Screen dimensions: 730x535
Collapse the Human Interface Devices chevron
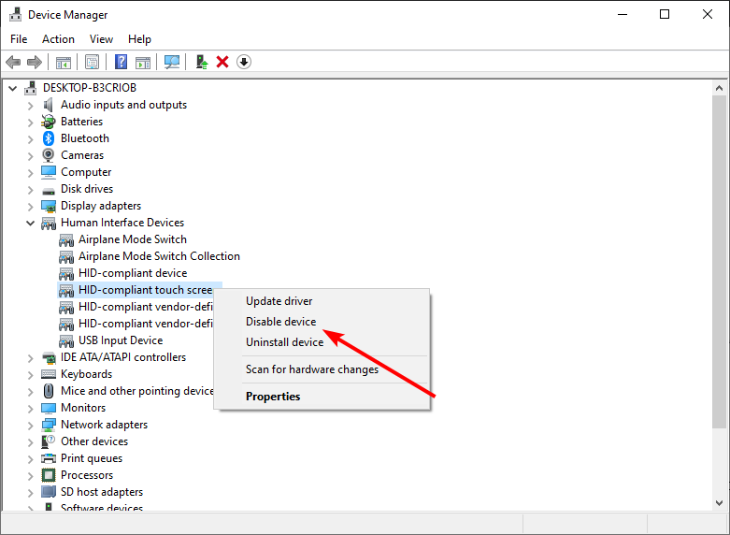tap(31, 223)
